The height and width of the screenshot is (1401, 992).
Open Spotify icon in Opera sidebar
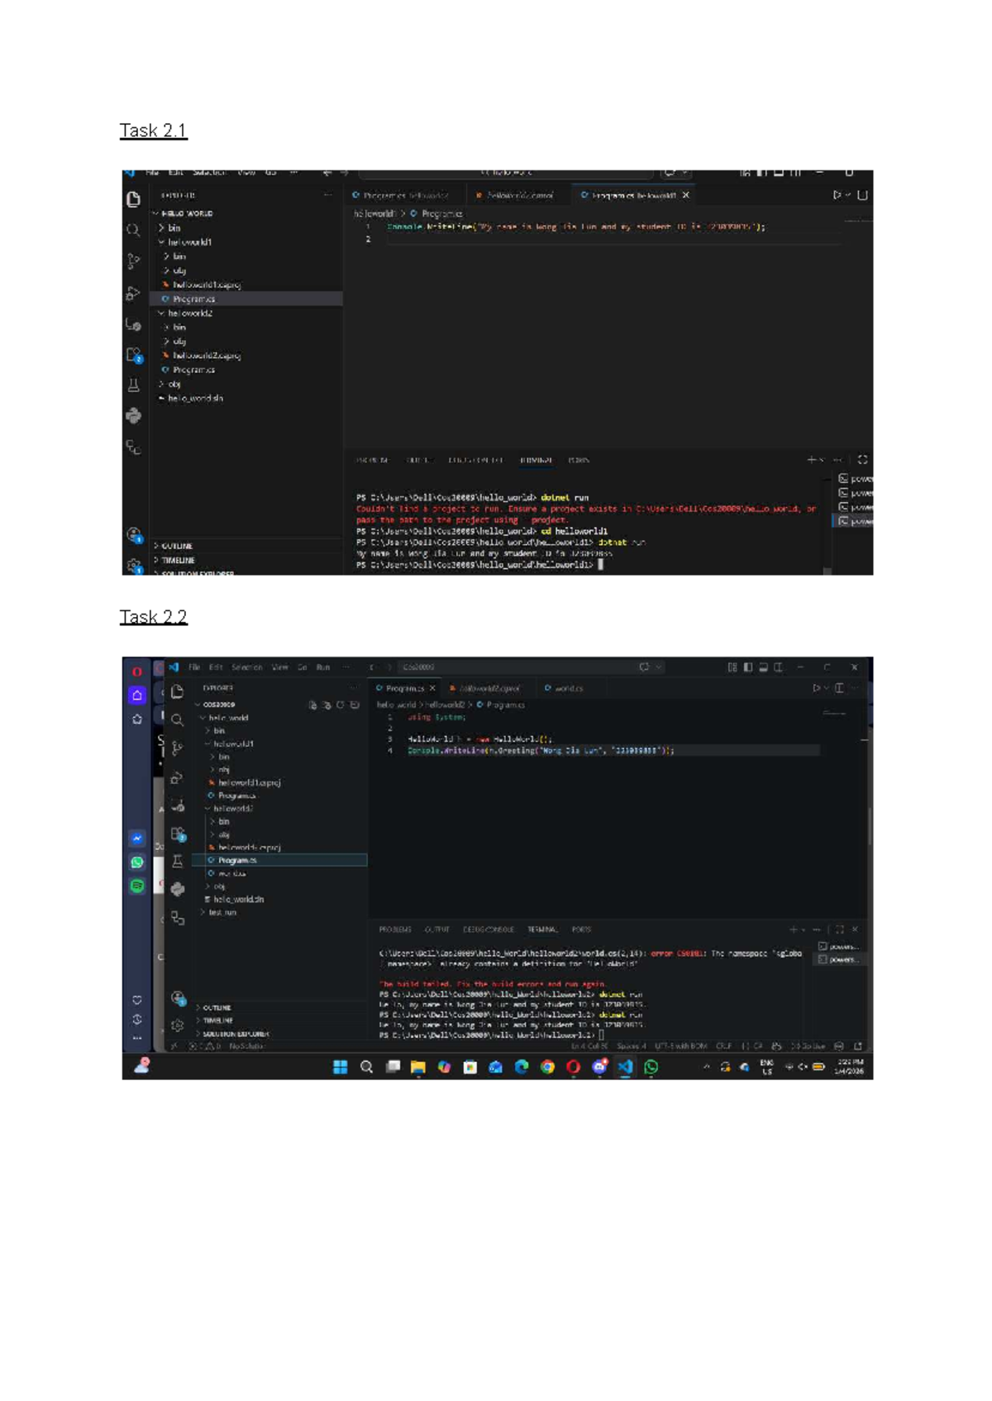(137, 886)
